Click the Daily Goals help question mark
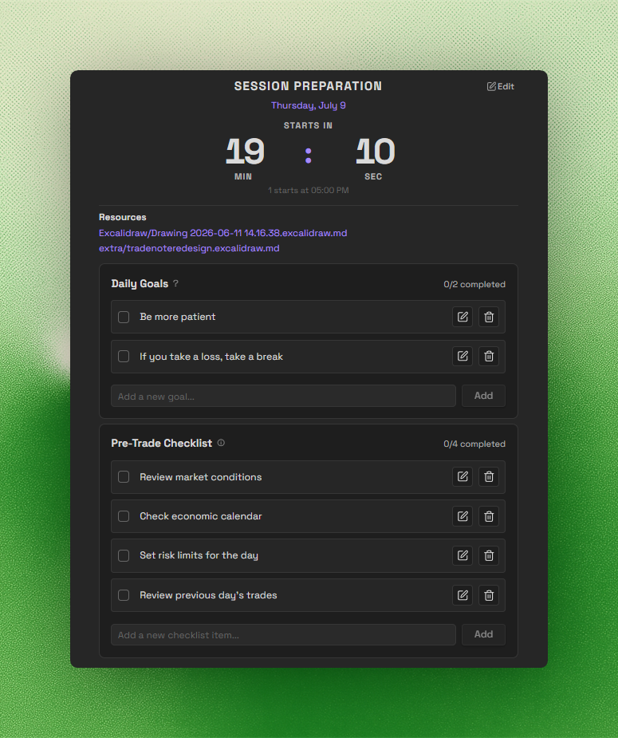The height and width of the screenshot is (738, 618). point(175,283)
